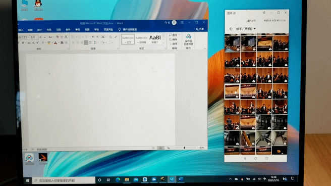
Task: Switch to Web Layout view in status bar
Action: tap(168, 148)
